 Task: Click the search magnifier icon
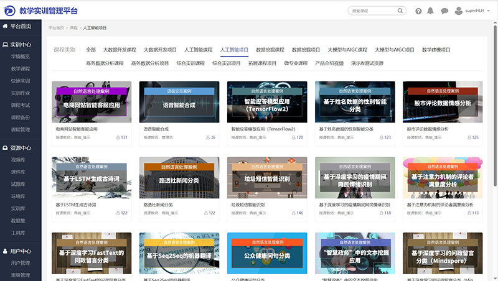pos(401,11)
